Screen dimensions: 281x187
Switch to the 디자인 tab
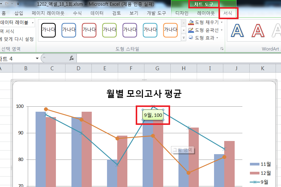pyautogui.click(x=182, y=13)
